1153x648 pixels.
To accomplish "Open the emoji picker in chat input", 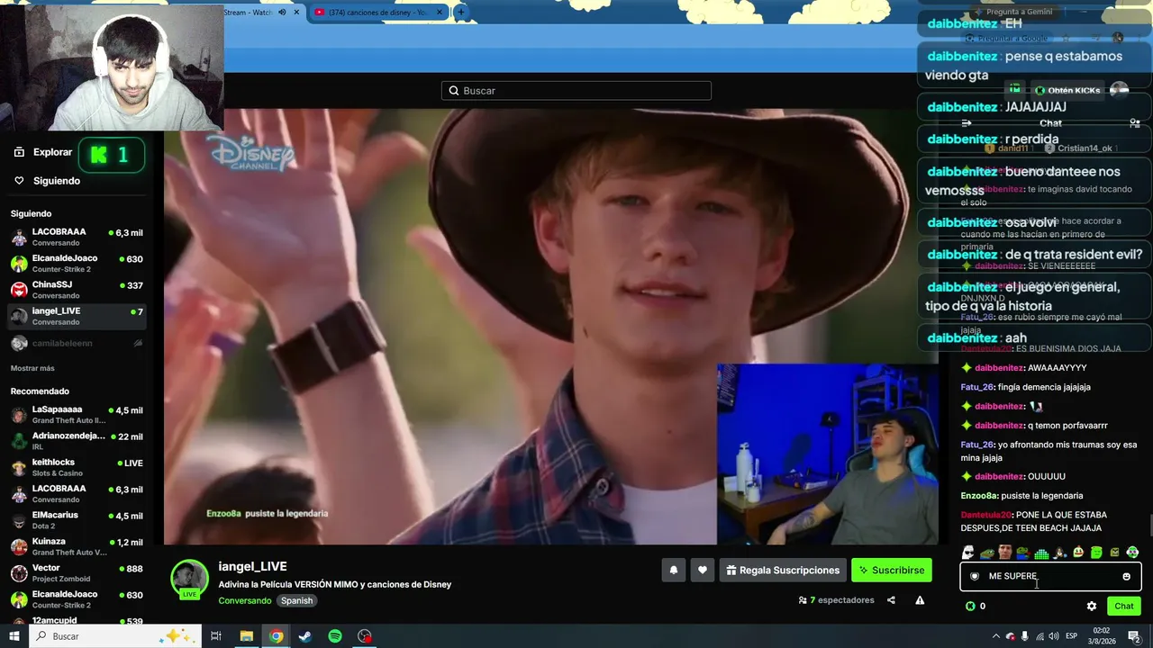I will [x=1126, y=576].
